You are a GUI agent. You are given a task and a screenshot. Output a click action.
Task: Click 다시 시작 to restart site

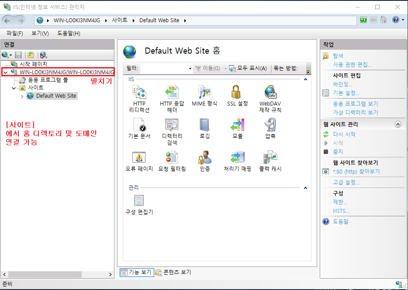click(344, 134)
